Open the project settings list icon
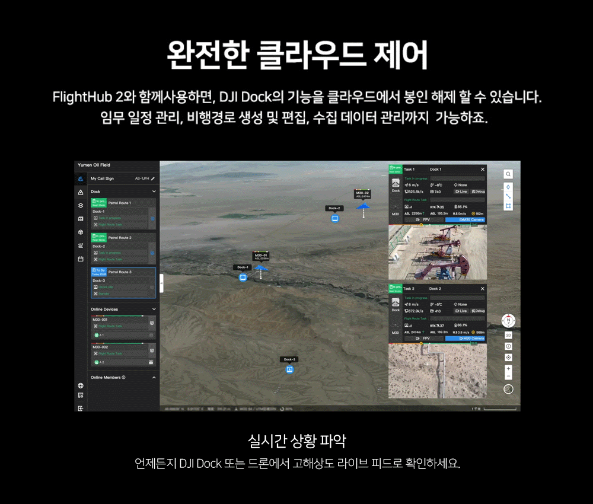This screenshot has height=504, width=593. (x=81, y=395)
